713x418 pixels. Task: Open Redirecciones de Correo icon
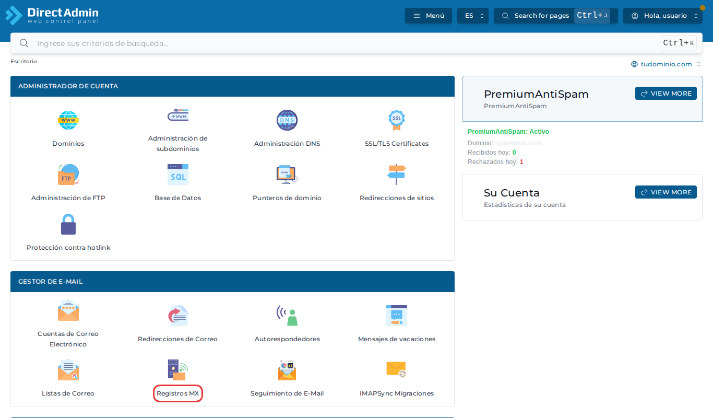pos(177,316)
